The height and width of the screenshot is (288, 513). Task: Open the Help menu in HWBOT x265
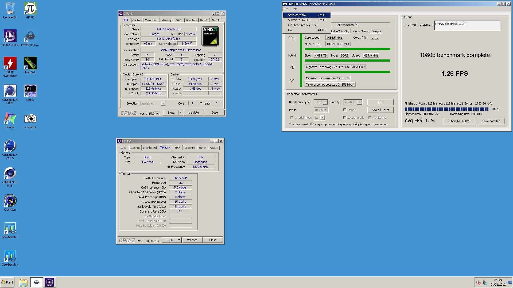pos(294,9)
